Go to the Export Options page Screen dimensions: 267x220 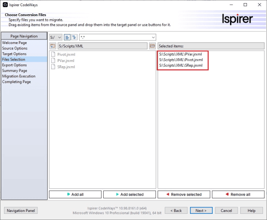14,65
